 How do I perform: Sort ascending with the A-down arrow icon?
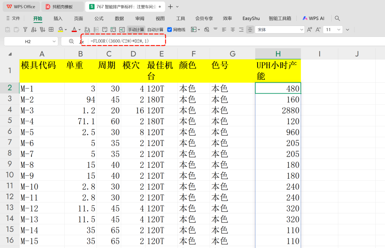(x=34, y=30)
